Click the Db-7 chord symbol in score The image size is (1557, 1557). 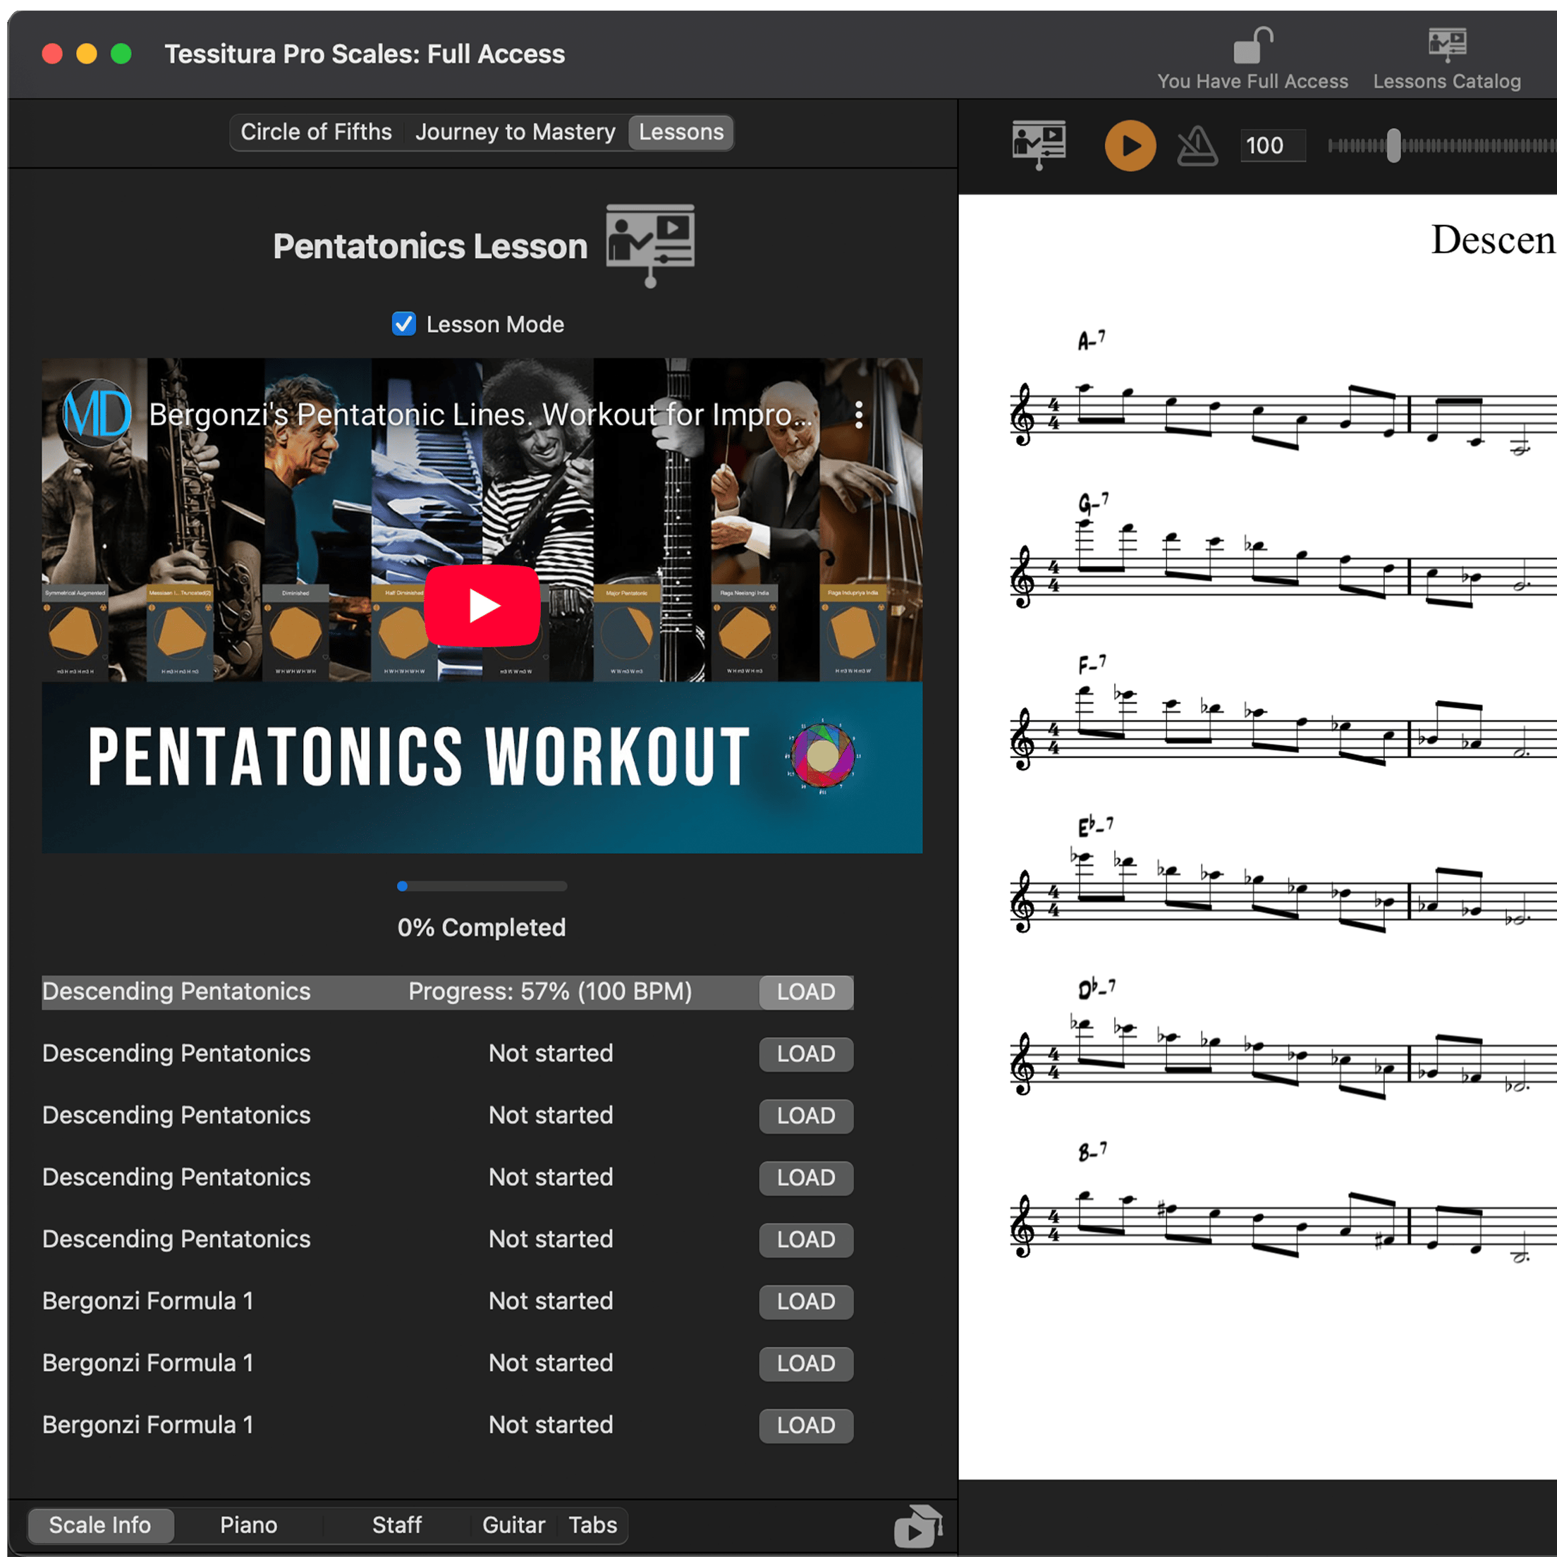(x=1097, y=988)
